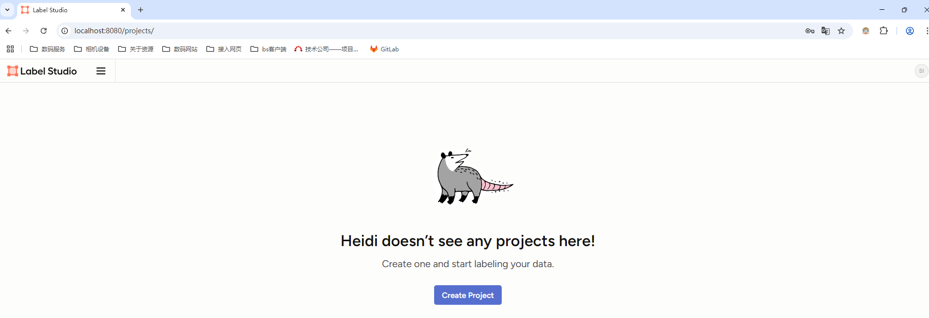Screen dimensions: 929x318
Task: Click the Create Project button
Action: (468, 295)
